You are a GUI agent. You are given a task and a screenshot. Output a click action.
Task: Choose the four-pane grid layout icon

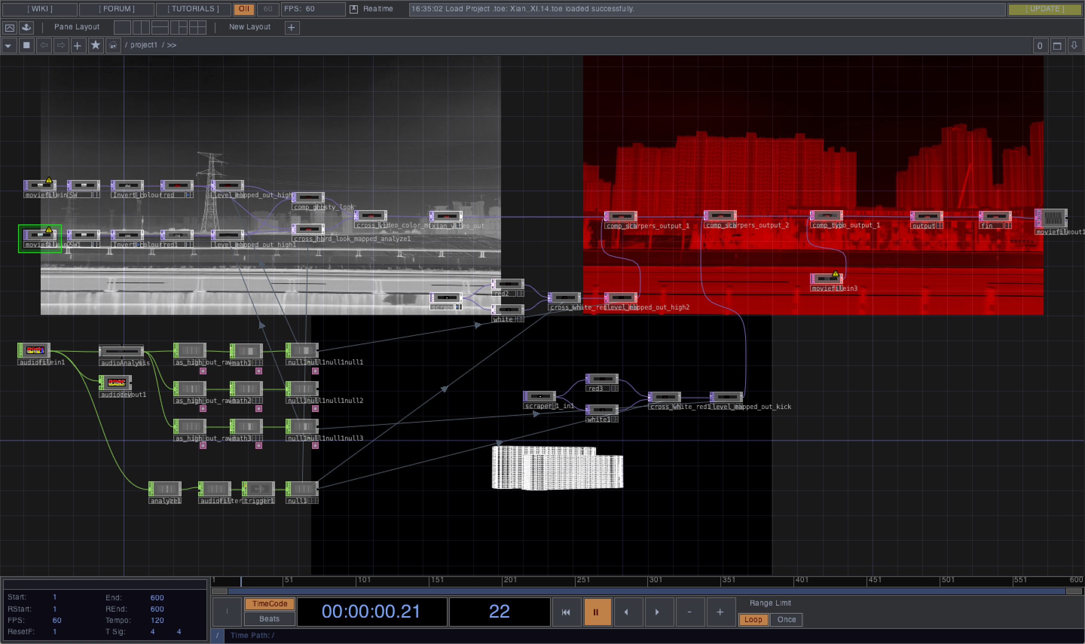197,27
